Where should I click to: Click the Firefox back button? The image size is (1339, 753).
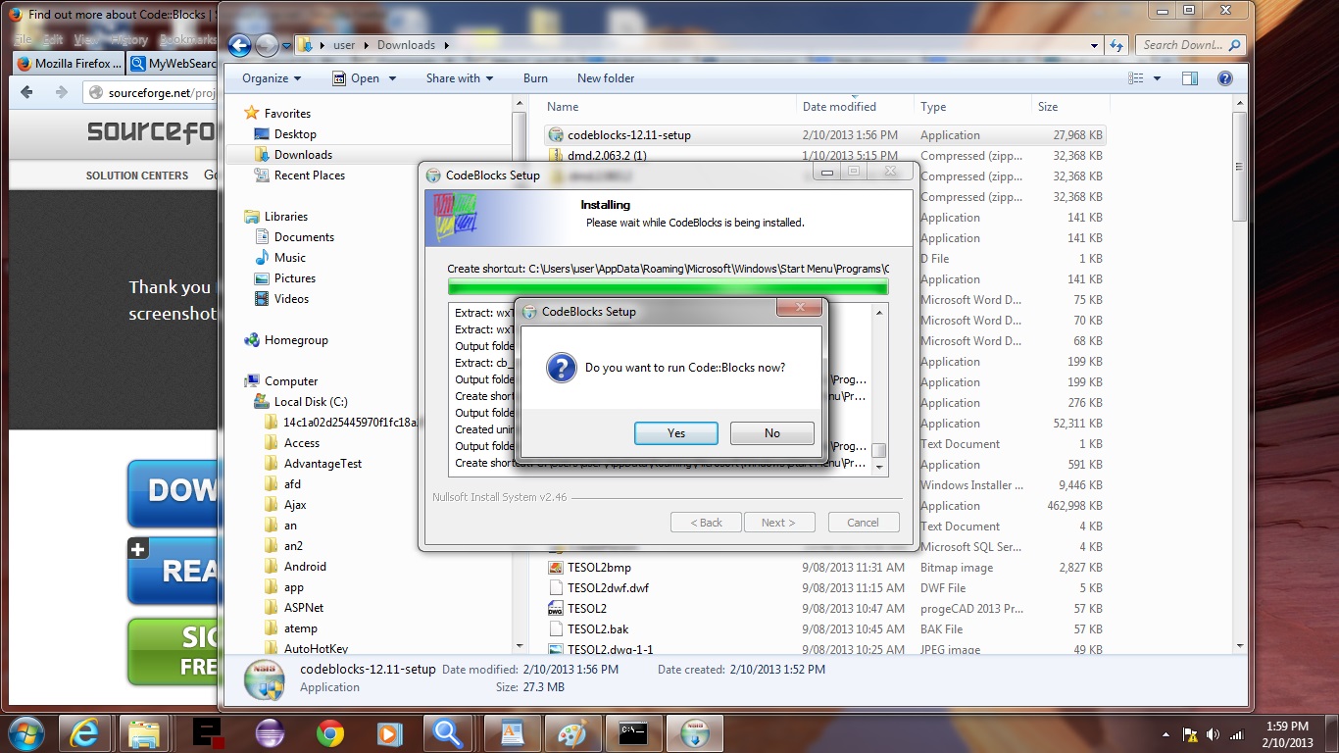[26, 92]
